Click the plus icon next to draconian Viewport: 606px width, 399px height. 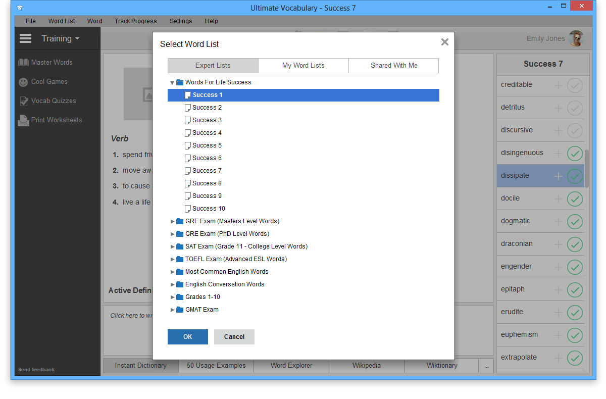(559, 244)
